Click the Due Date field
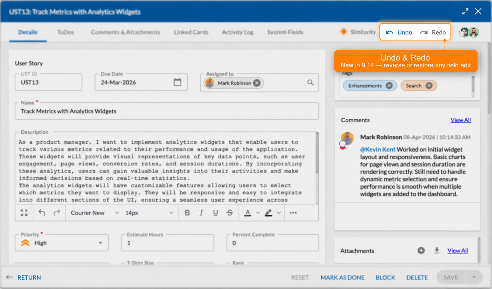The height and width of the screenshot is (289, 492). click(x=141, y=82)
